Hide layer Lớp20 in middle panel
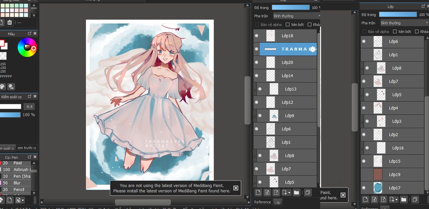Image resolution: width=429 pixels, height=209 pixels. (256, 62)
